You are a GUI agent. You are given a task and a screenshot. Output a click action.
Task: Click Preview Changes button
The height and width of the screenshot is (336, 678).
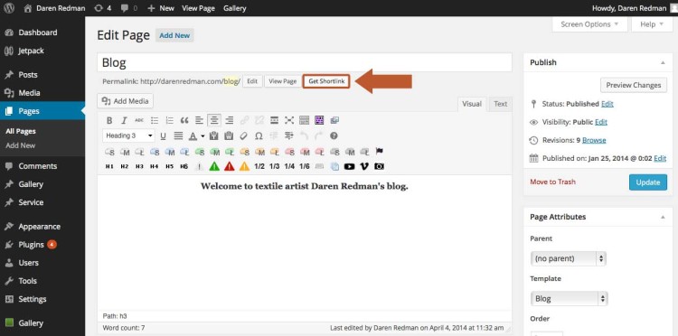634,85
